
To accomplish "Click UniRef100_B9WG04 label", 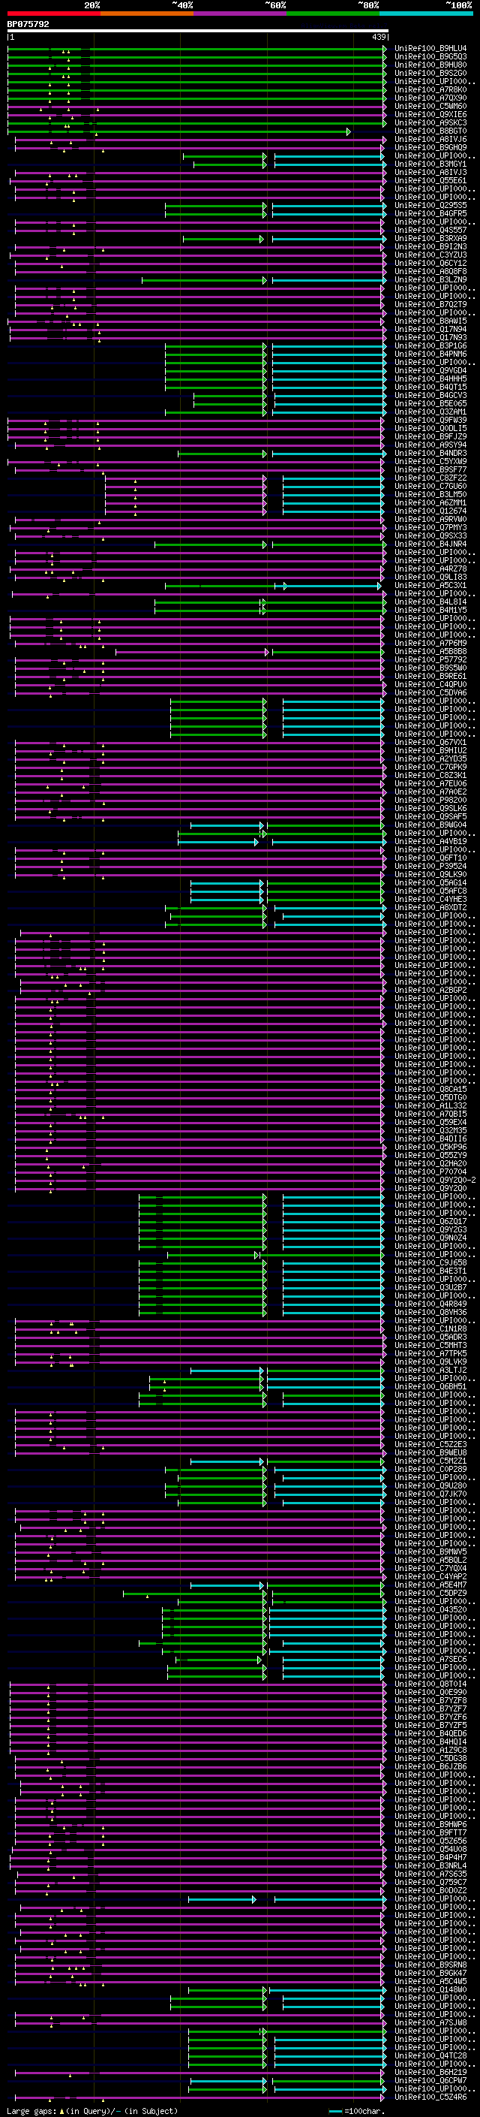I will [430, 825].
